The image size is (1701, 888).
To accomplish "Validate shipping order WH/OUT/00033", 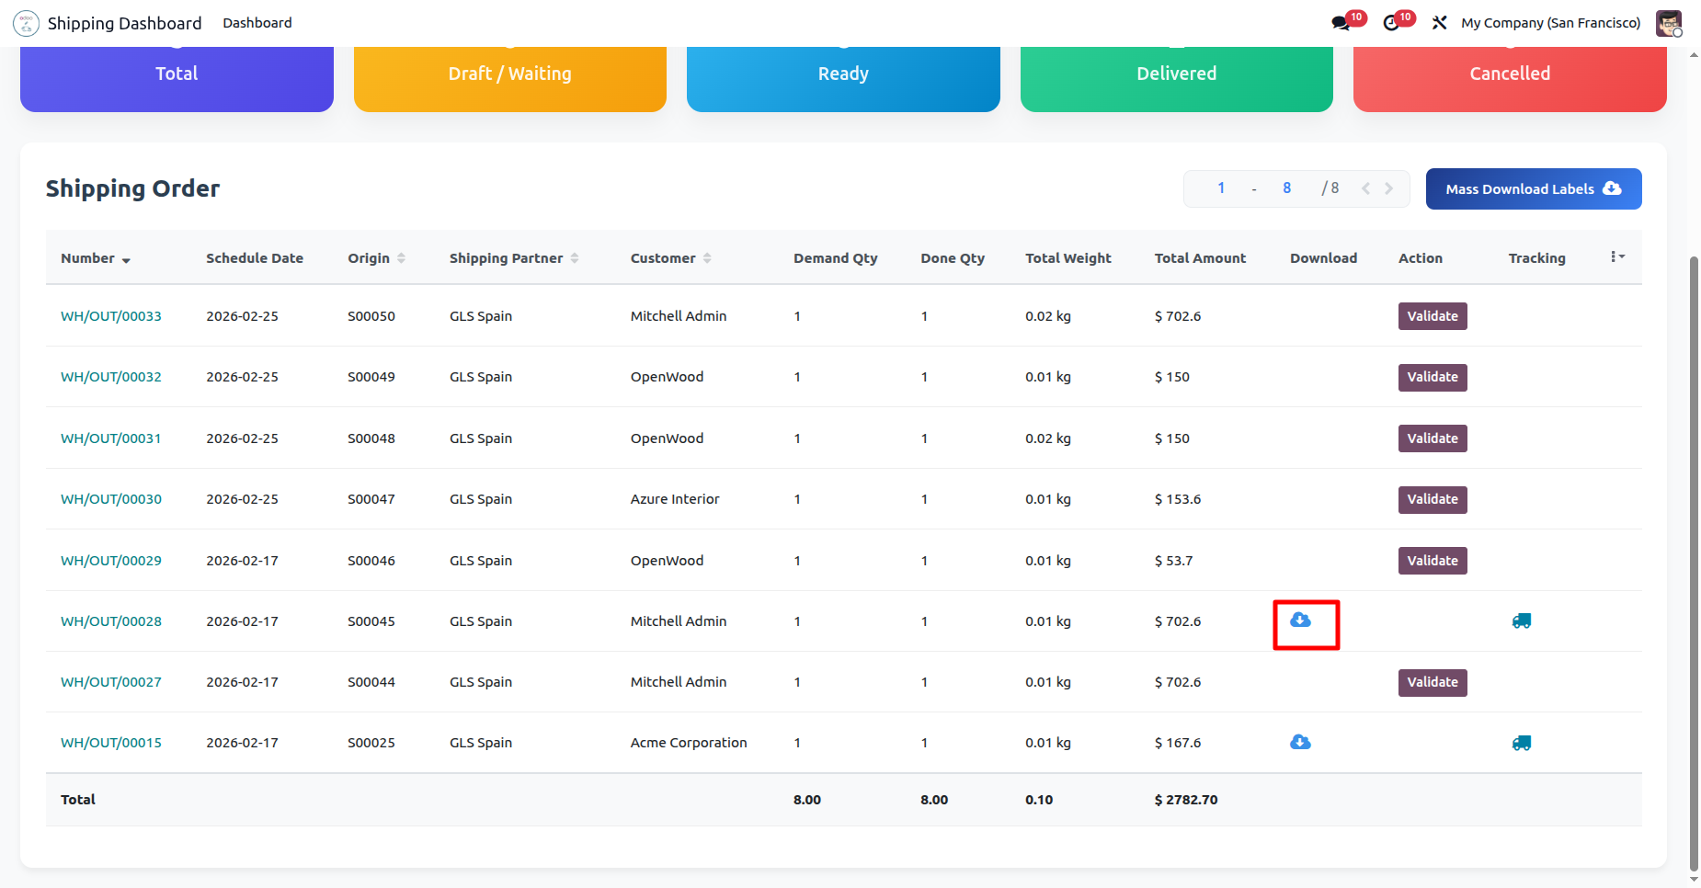I will pyautogui.click(x=1432, y=316).
